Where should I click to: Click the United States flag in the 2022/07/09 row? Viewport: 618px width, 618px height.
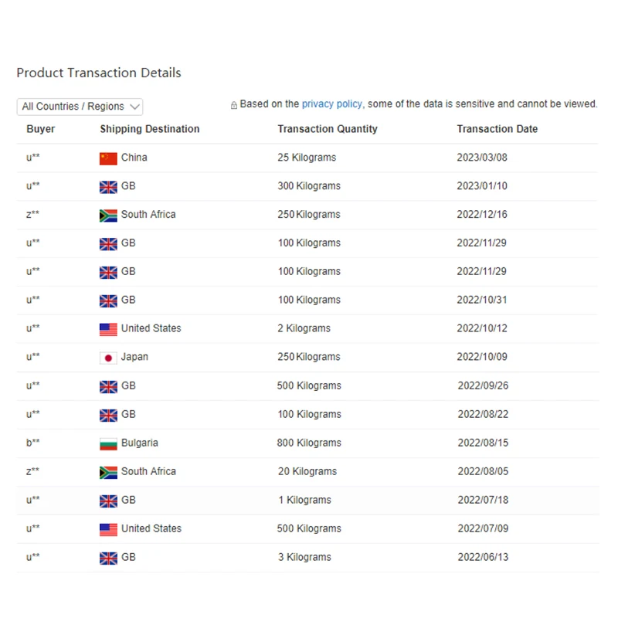click(x=108, y=528)
